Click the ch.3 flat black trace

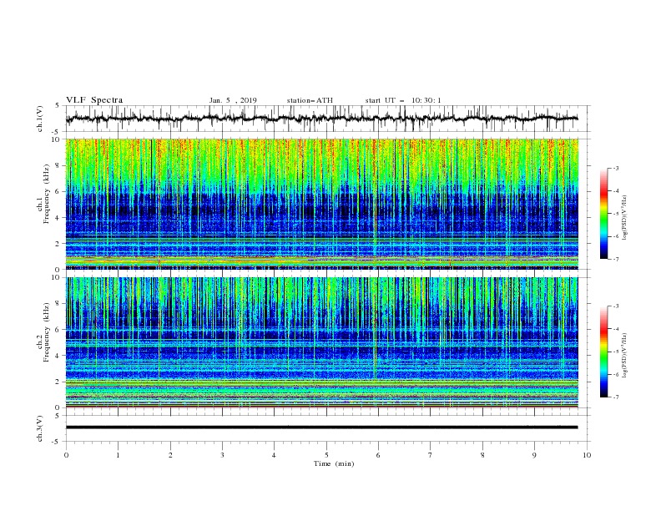[321, 428]
